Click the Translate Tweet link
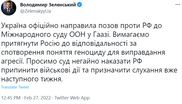The height and width of the screenshot is (104, 182). 15,87
